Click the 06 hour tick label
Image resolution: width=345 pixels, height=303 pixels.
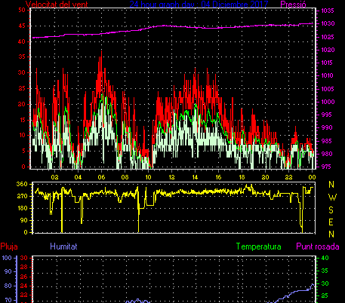101,177
